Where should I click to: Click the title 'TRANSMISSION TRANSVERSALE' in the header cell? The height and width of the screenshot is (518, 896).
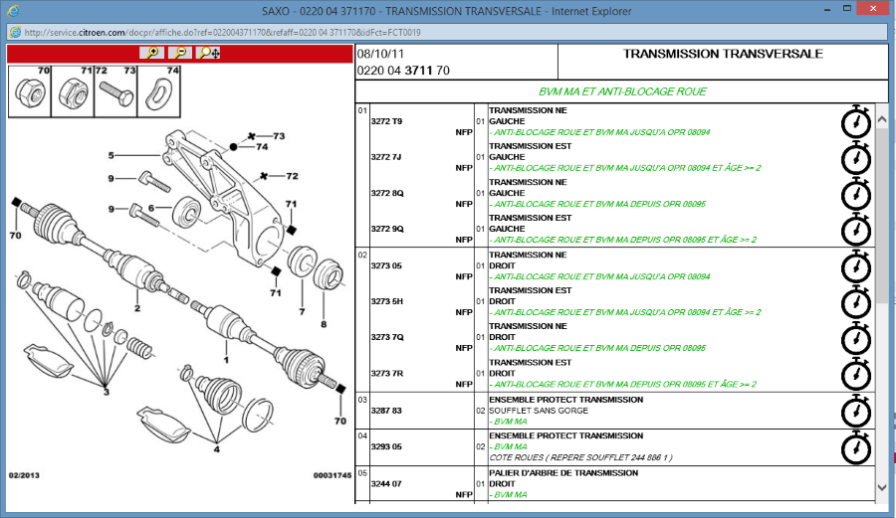point(723,54)
